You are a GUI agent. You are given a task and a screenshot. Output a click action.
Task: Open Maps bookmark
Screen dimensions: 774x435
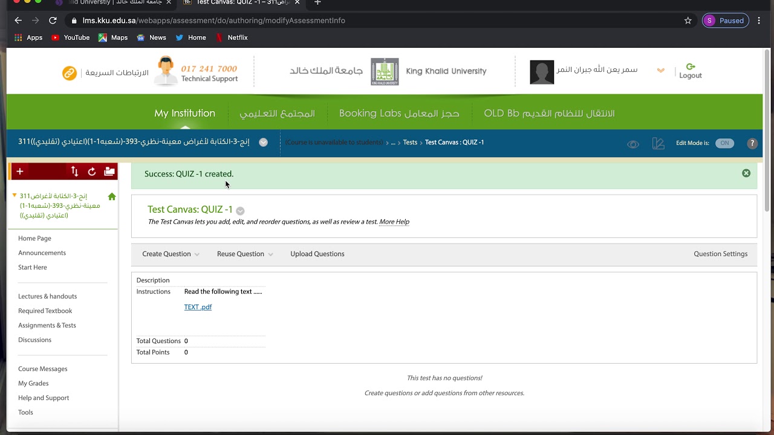tap(113, 37)
